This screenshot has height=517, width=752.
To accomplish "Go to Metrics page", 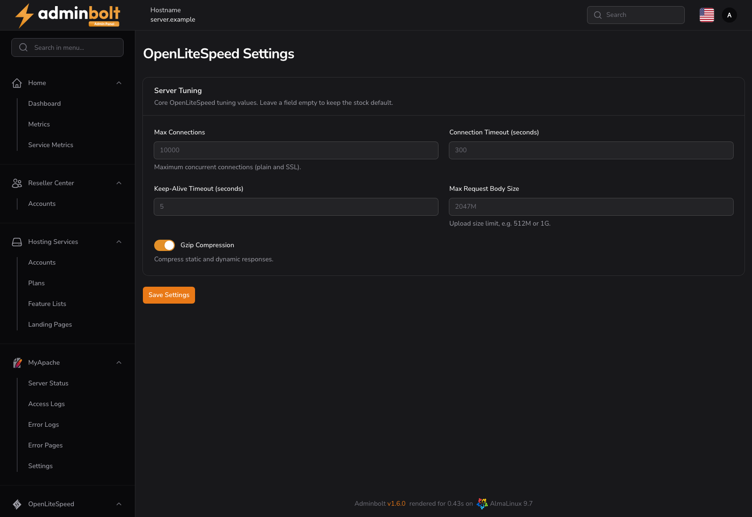I will [39, 124].
